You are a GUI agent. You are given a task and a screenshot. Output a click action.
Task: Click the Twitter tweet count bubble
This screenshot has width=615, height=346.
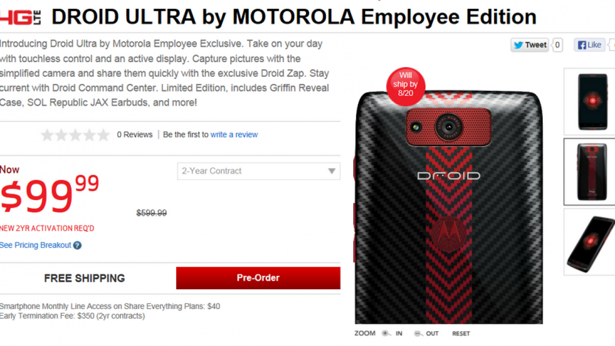click(557, 45)
